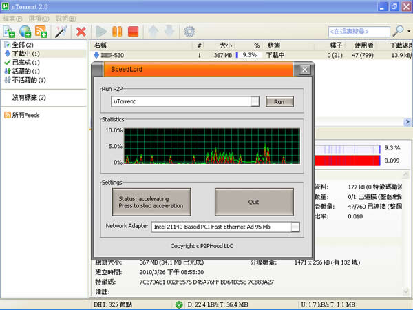Screen dimensions: 413x310
Task: Select the 已完成 (1) sidebar category
Action: click(x=25, y=62)
